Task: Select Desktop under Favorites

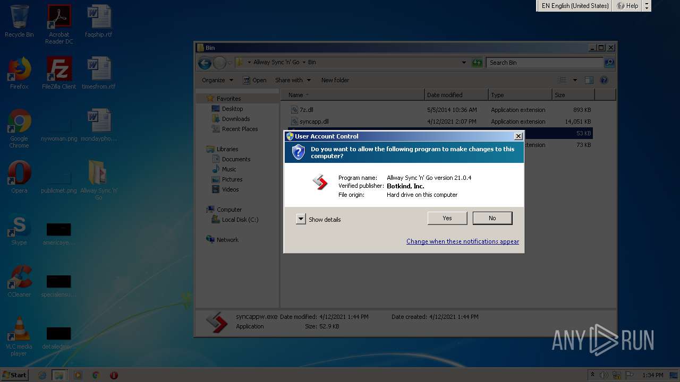Action: [x=232, y=109]
